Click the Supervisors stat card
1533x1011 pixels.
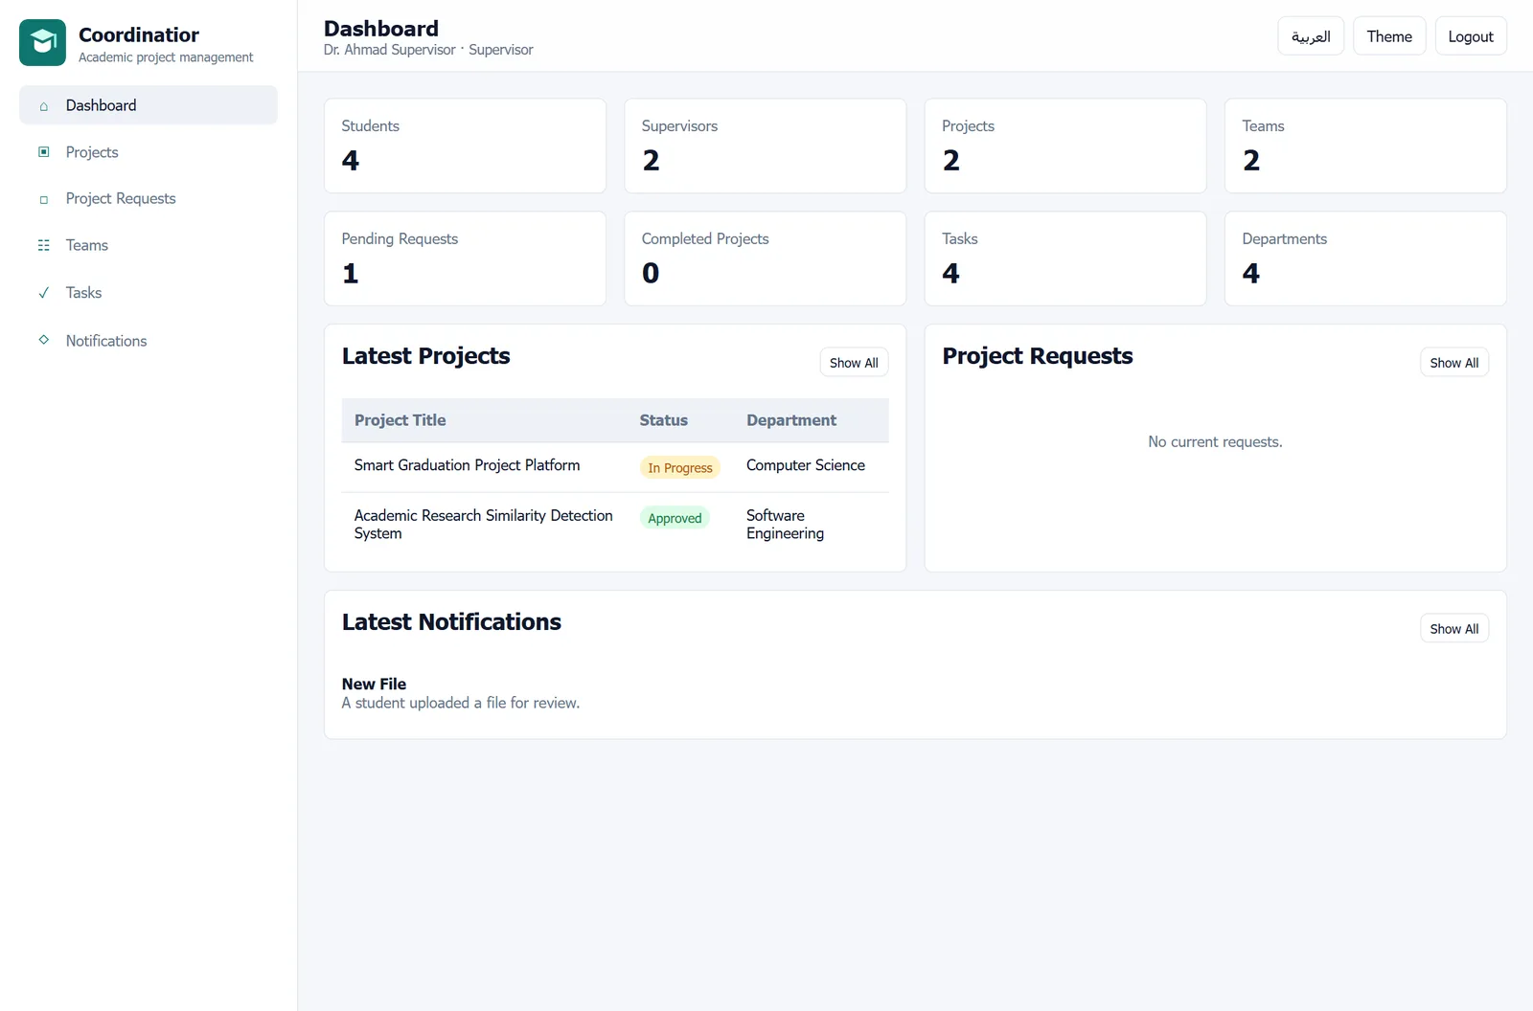pyautogui.click(x=765, y=146)
